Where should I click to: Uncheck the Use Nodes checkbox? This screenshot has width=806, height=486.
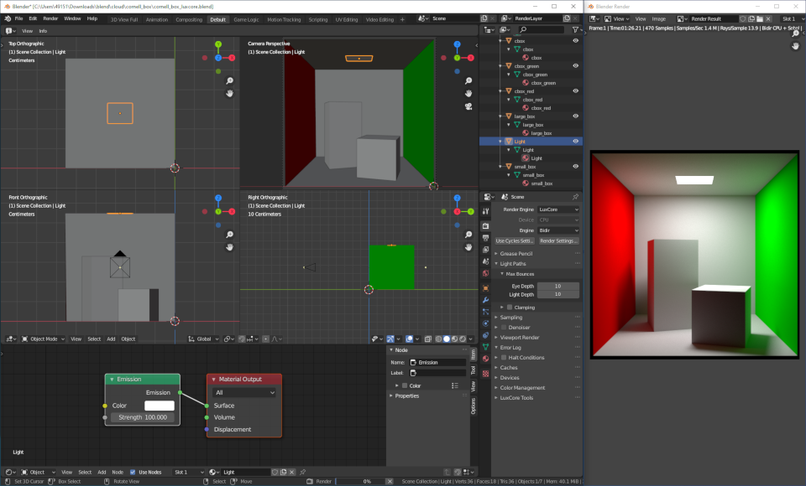[133, 472]
